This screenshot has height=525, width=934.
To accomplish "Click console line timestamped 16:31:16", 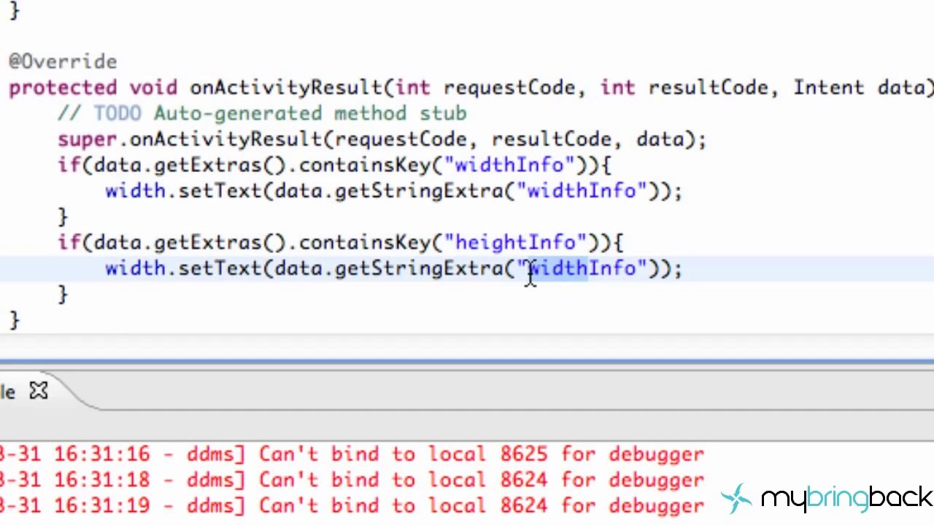I will click(x=352, y=454).
